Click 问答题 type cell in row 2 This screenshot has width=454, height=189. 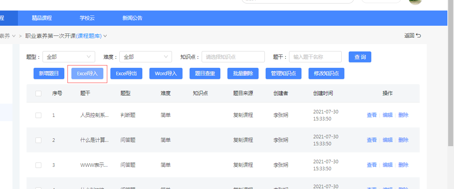click(128, 140)
